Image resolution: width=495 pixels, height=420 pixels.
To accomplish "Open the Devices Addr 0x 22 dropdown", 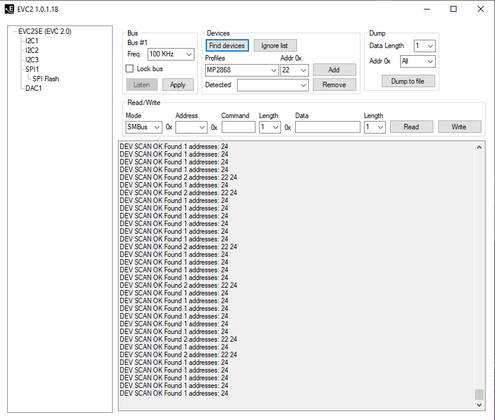I will coord(295,70).
